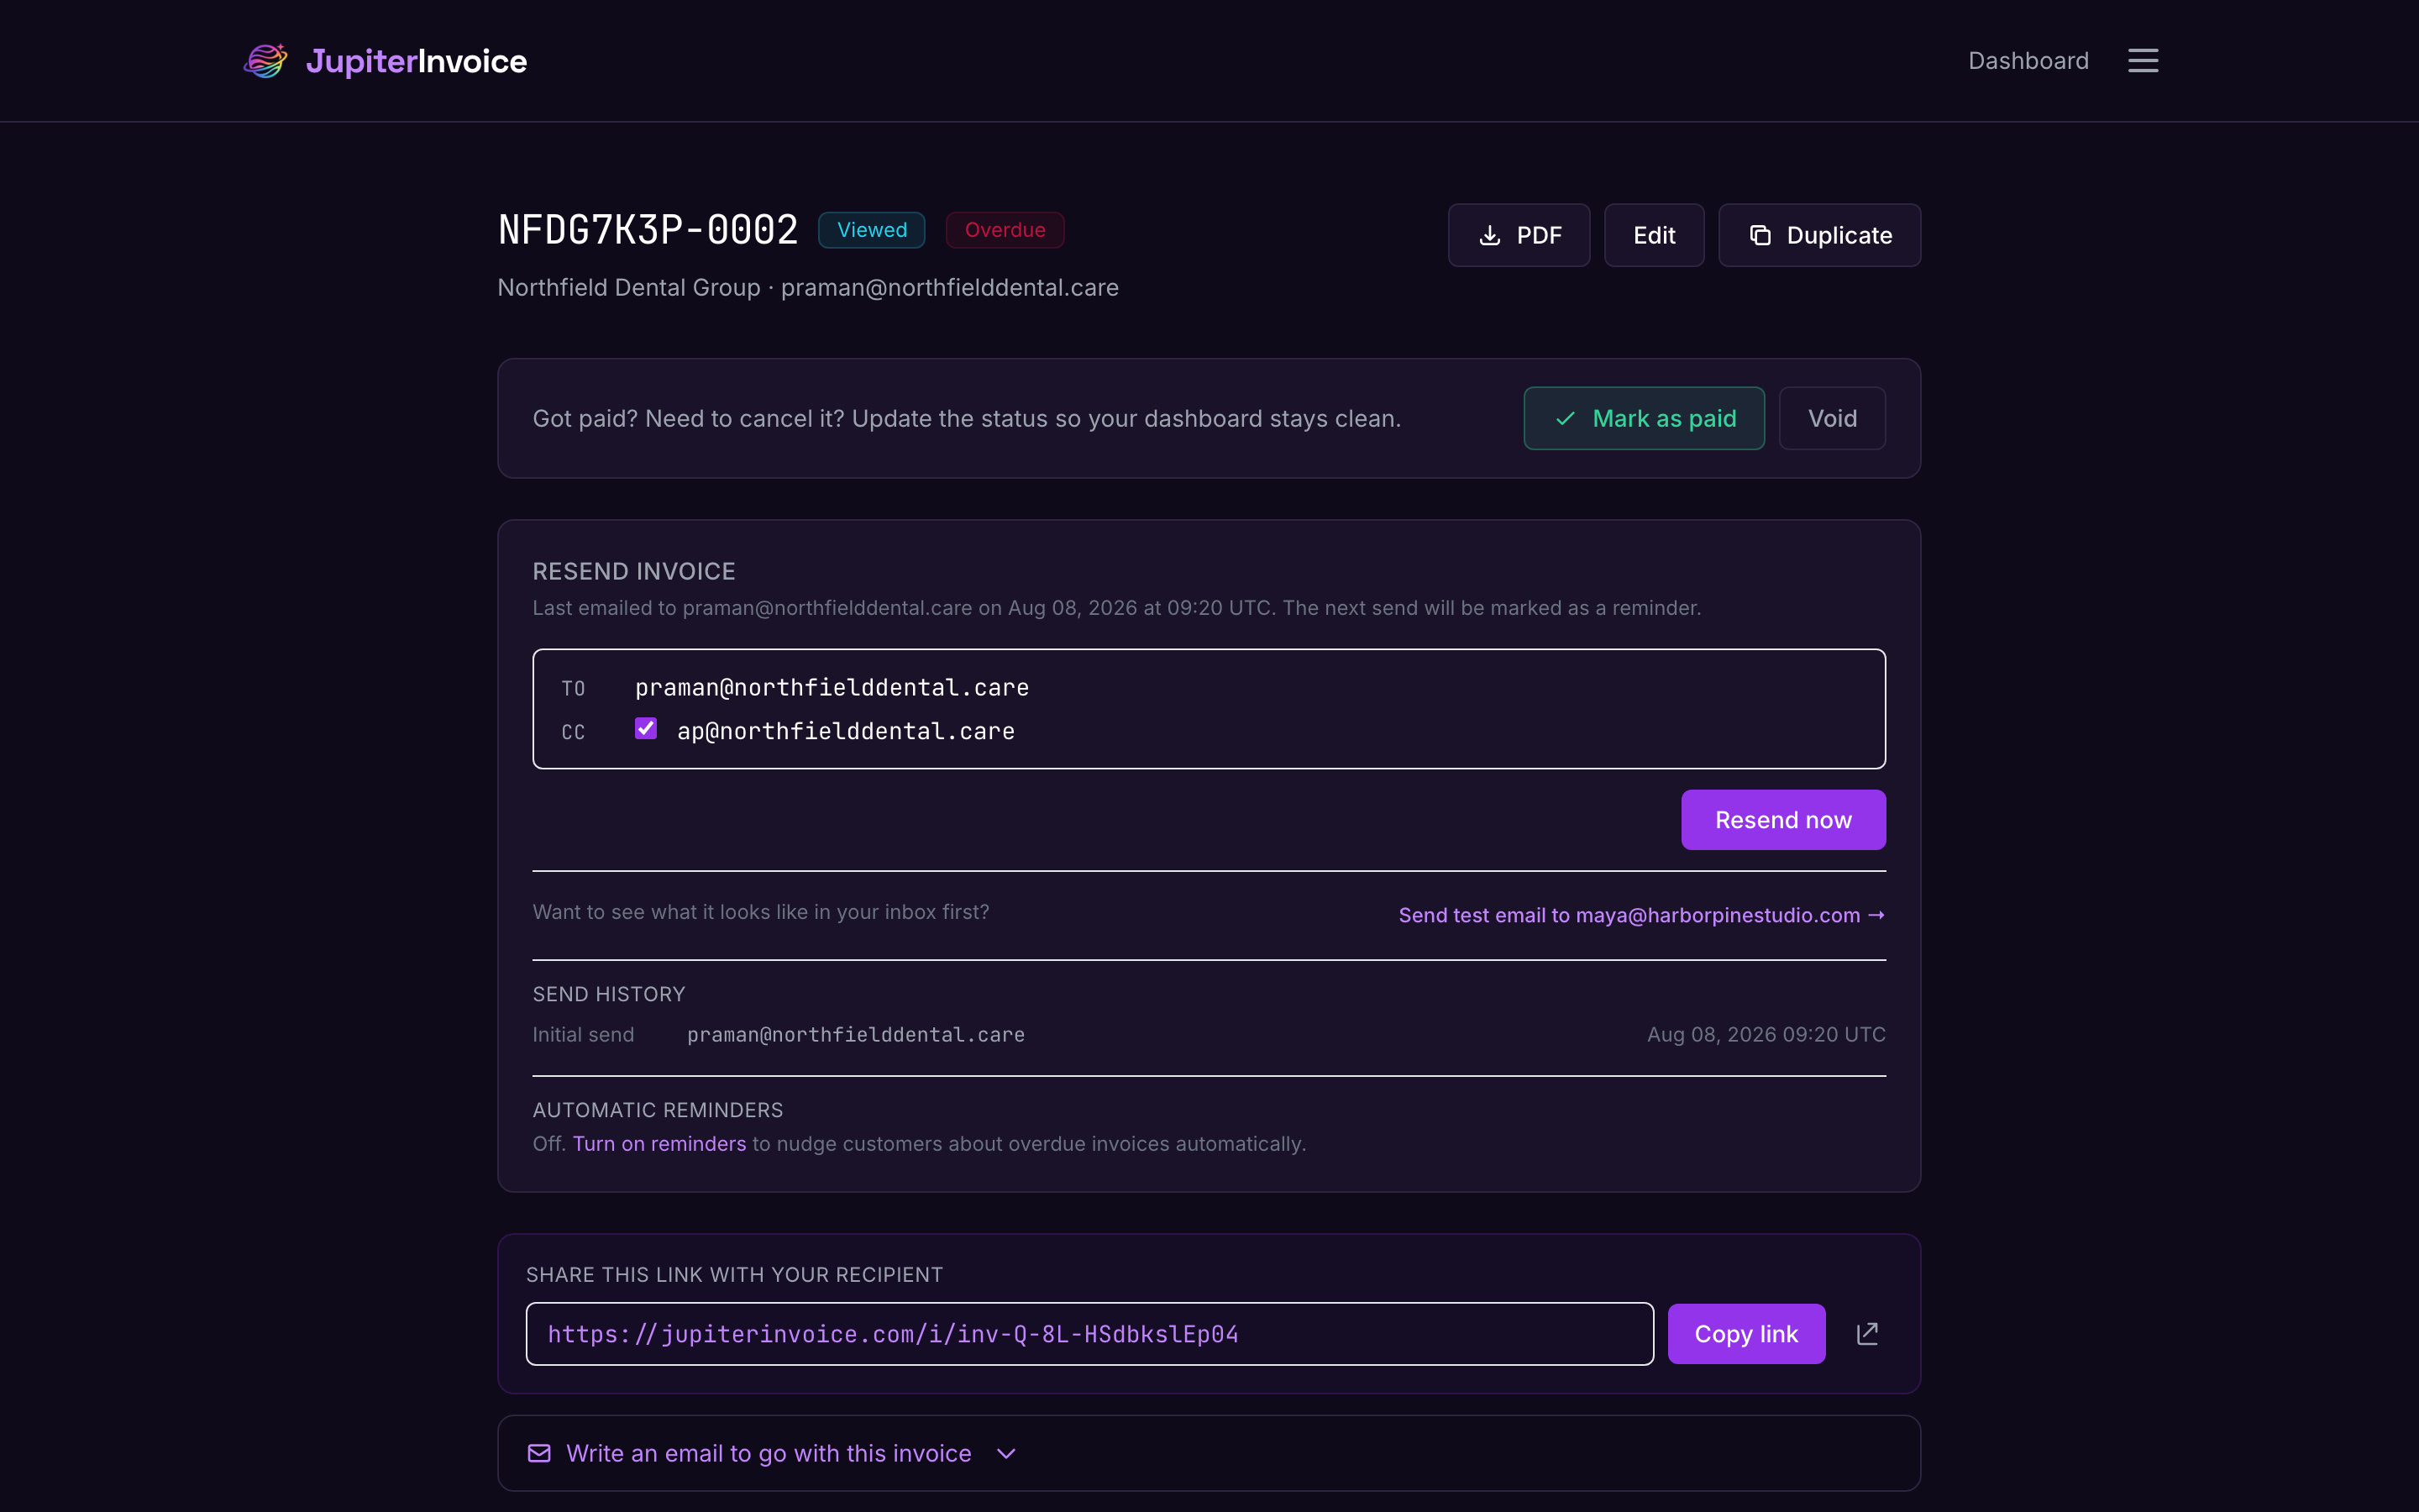Click the Overdue status badge
Viewport: 2419px width, 1512px height.
[x=1005, y=230]
